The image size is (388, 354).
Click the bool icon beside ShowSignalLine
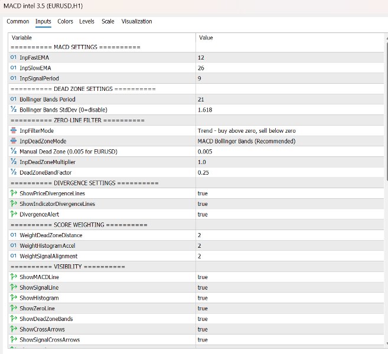point(14,287)
